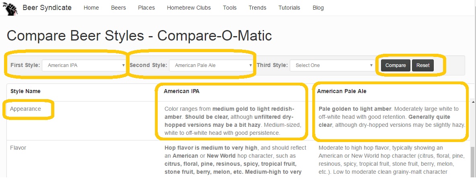
Task: Go to the Home menu item
Action: pos(91,8)
